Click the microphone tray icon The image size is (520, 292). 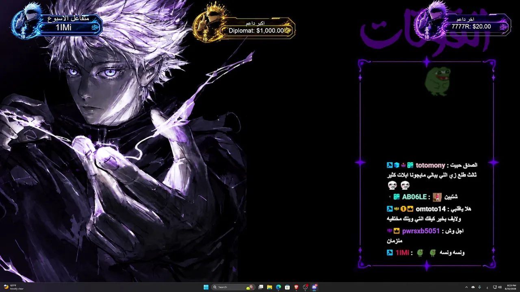tap(480, 287)
